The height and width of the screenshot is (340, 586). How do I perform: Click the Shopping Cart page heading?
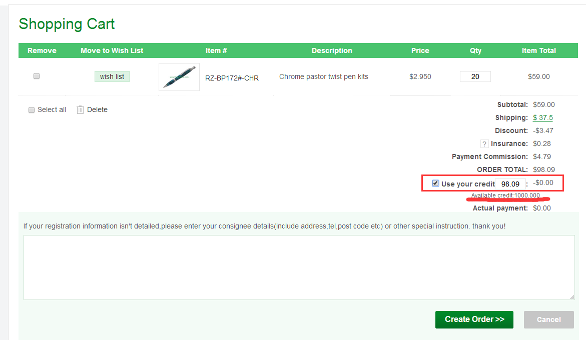(67, 24)
